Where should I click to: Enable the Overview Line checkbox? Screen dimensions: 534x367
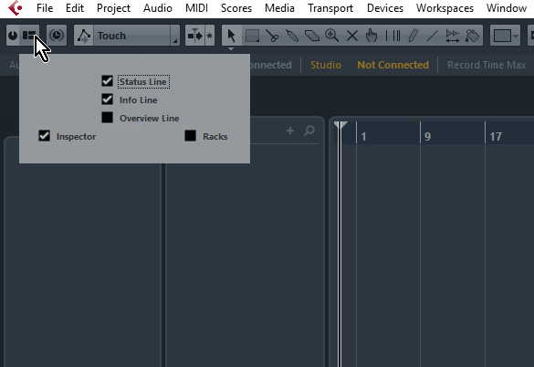pos(108,118)
